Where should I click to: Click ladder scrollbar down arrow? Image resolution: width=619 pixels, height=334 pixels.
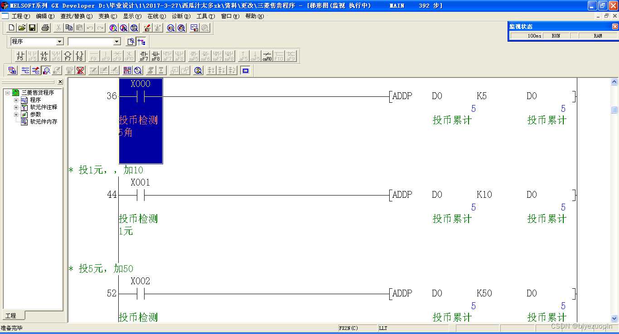pyautogui.click(x=614, y=319)
